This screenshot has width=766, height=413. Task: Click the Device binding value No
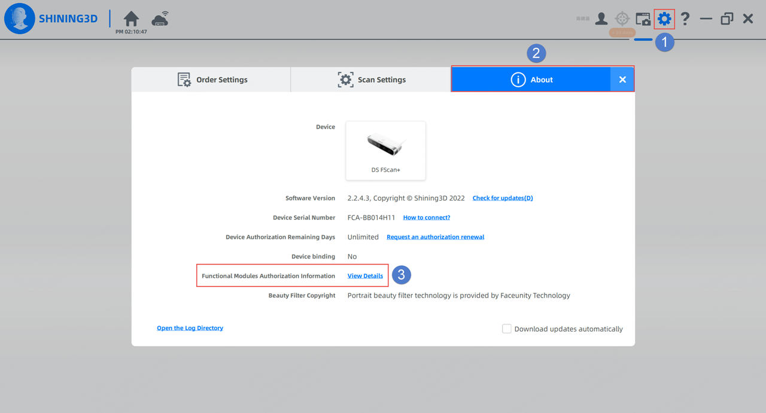pos(352,257)
